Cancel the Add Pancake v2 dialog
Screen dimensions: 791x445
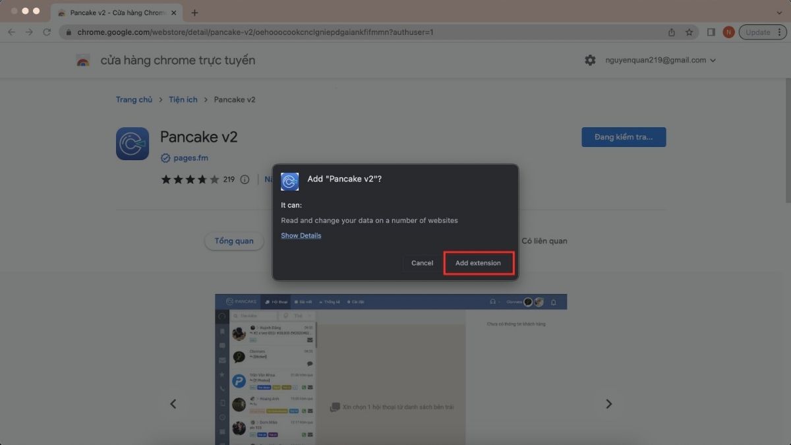pyautogui.click(x=422, y=263)
